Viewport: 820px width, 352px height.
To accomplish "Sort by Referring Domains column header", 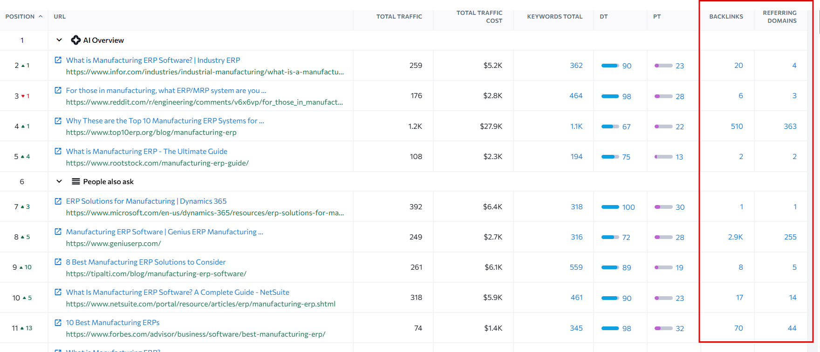I will click(x=779, y=17).
